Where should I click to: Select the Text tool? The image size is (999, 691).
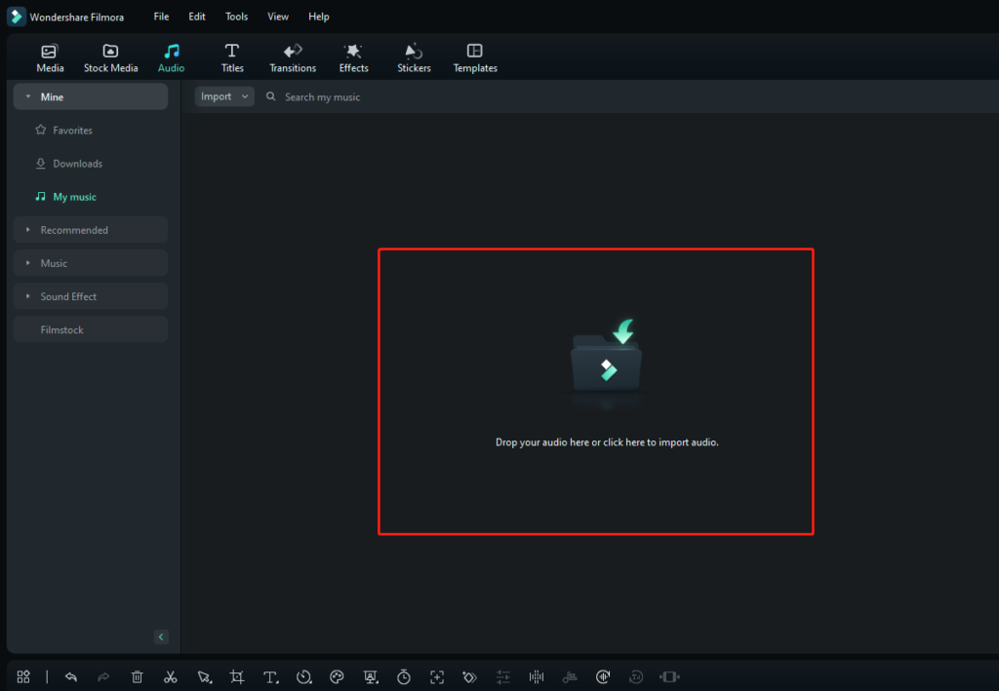[270, 676]
